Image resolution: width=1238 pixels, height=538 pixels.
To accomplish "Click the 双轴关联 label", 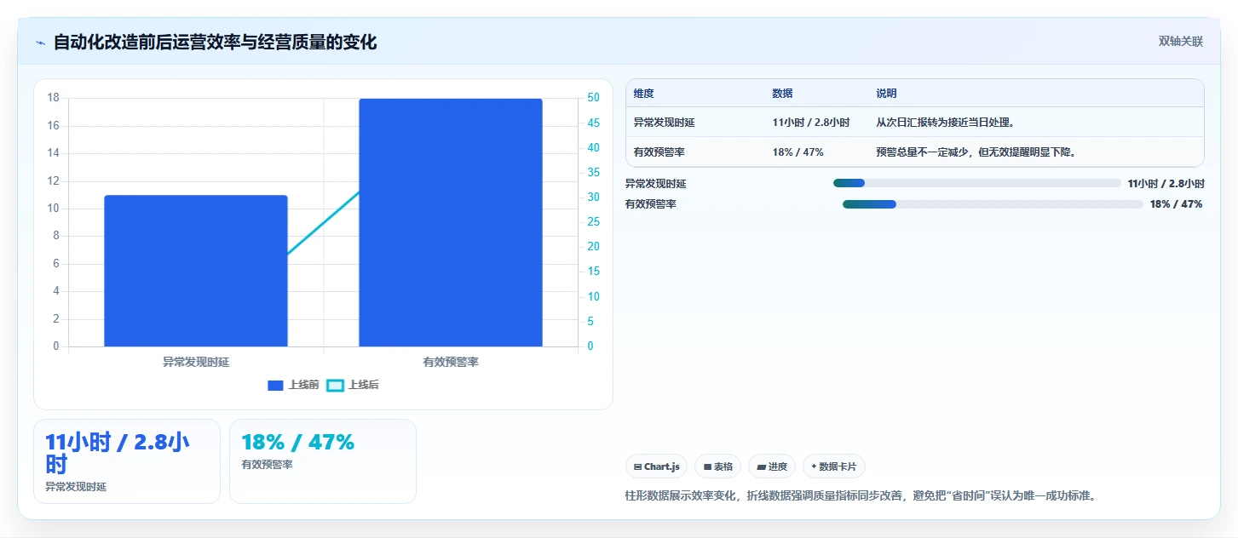I will click(1181, 42).
